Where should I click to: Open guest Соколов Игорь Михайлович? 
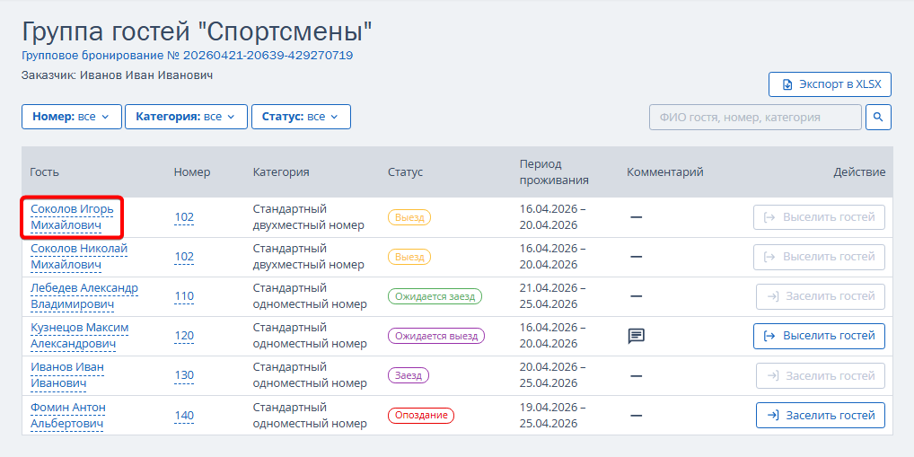click(x=72, y=217)
